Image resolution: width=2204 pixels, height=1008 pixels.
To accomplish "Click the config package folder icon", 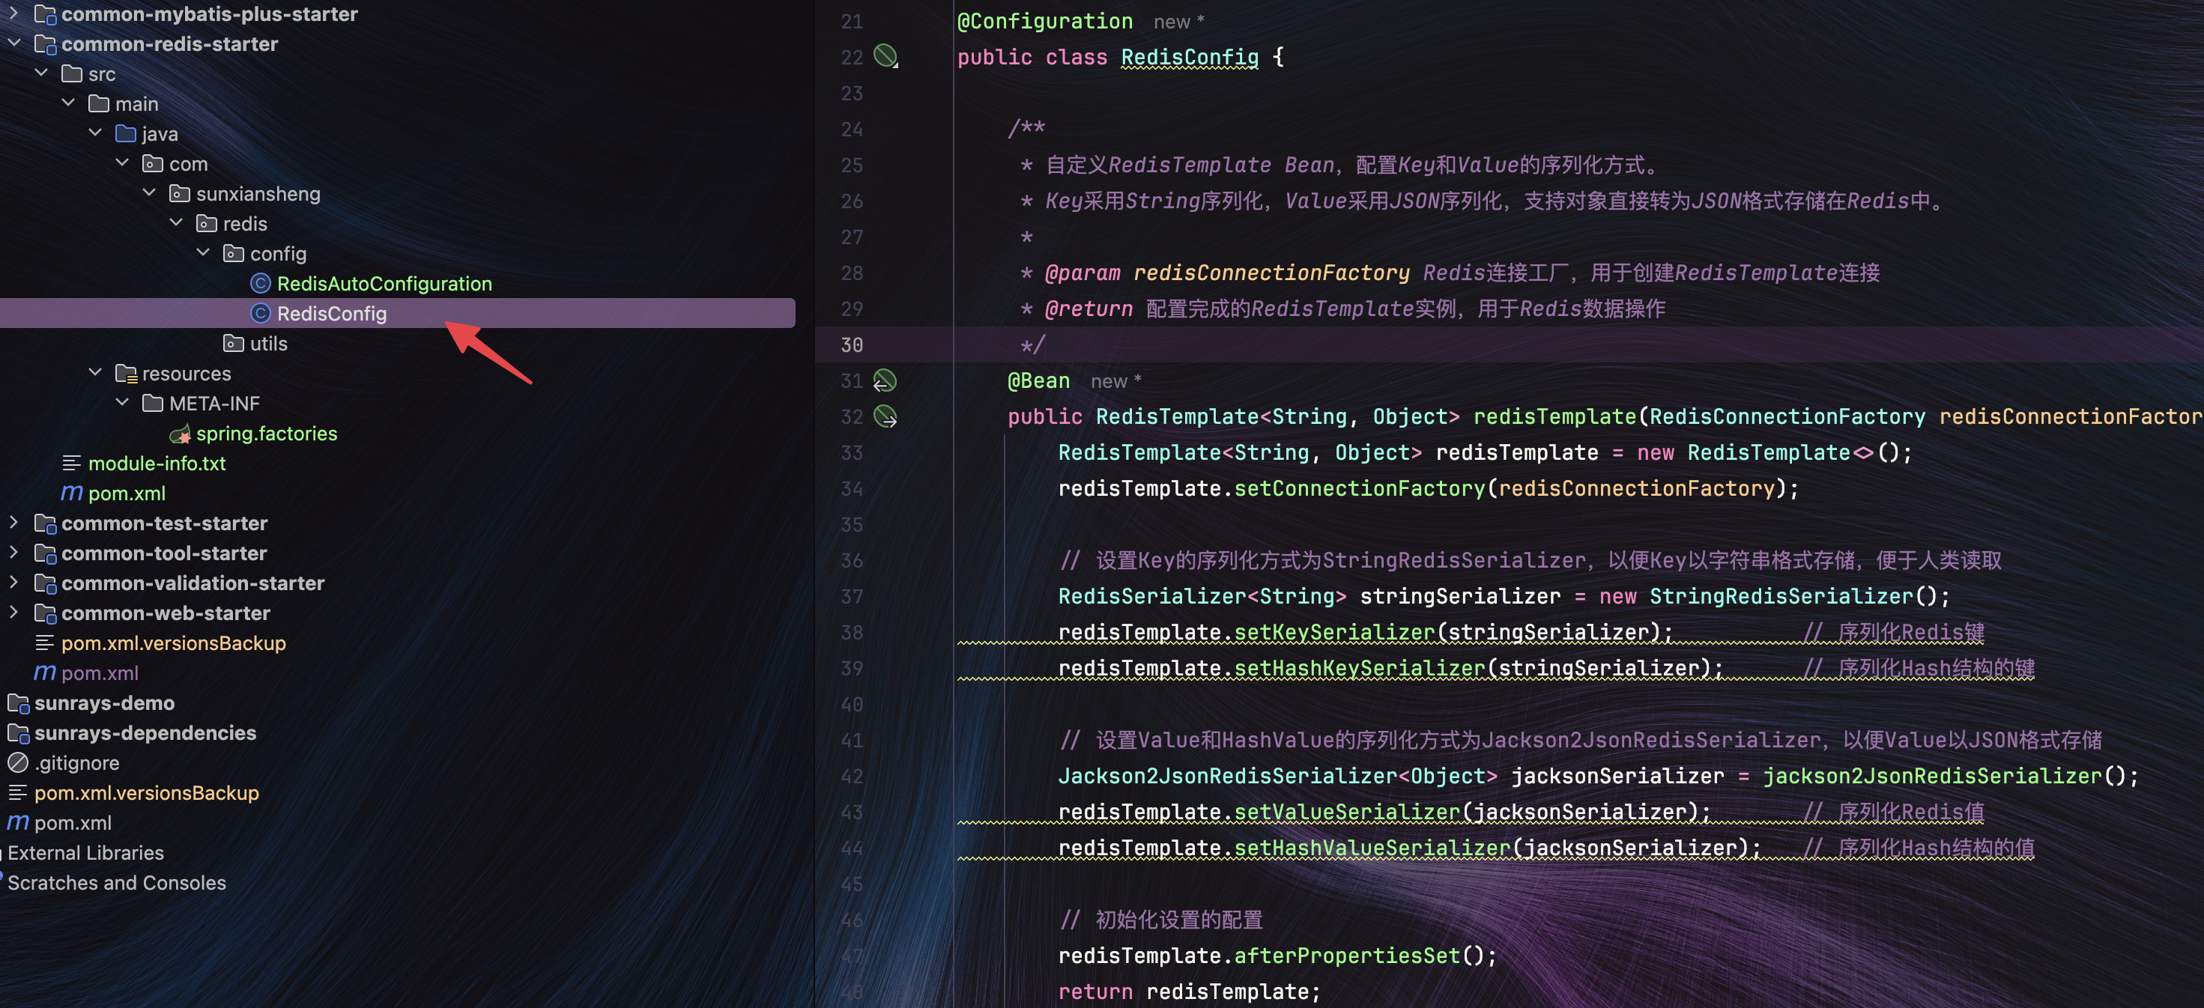I will pyautogui.click(x=234, y=253).
